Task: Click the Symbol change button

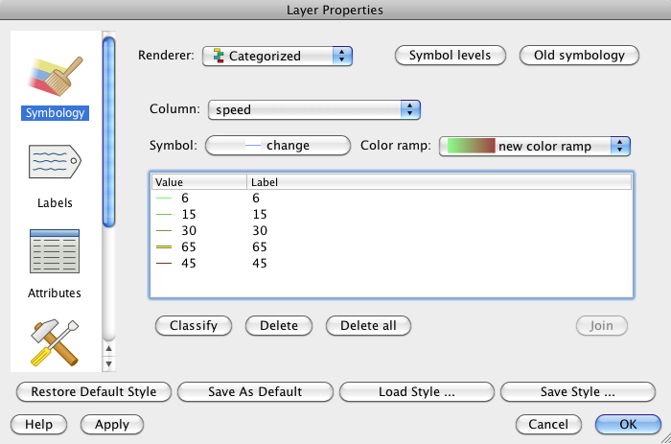Action: tap(278, 146)
